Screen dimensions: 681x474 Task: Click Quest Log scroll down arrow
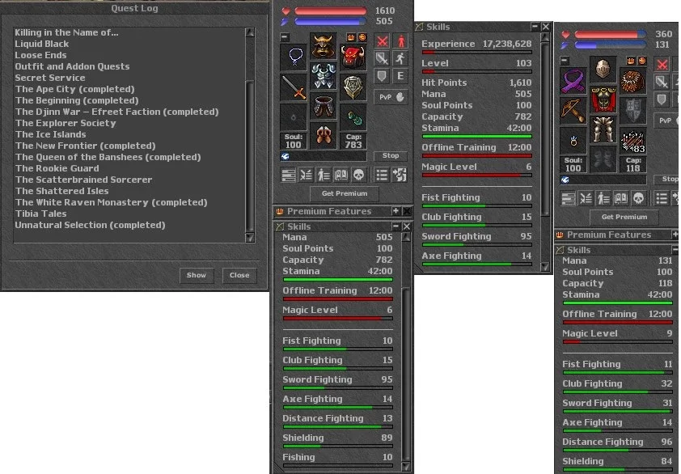250,237
